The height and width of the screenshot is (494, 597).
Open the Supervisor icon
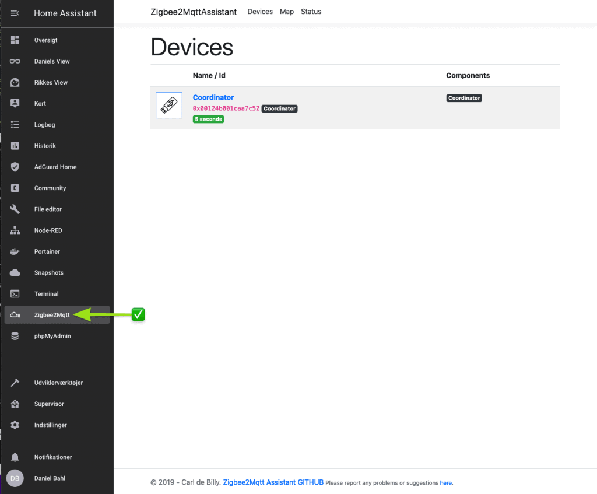click(15, 404)
